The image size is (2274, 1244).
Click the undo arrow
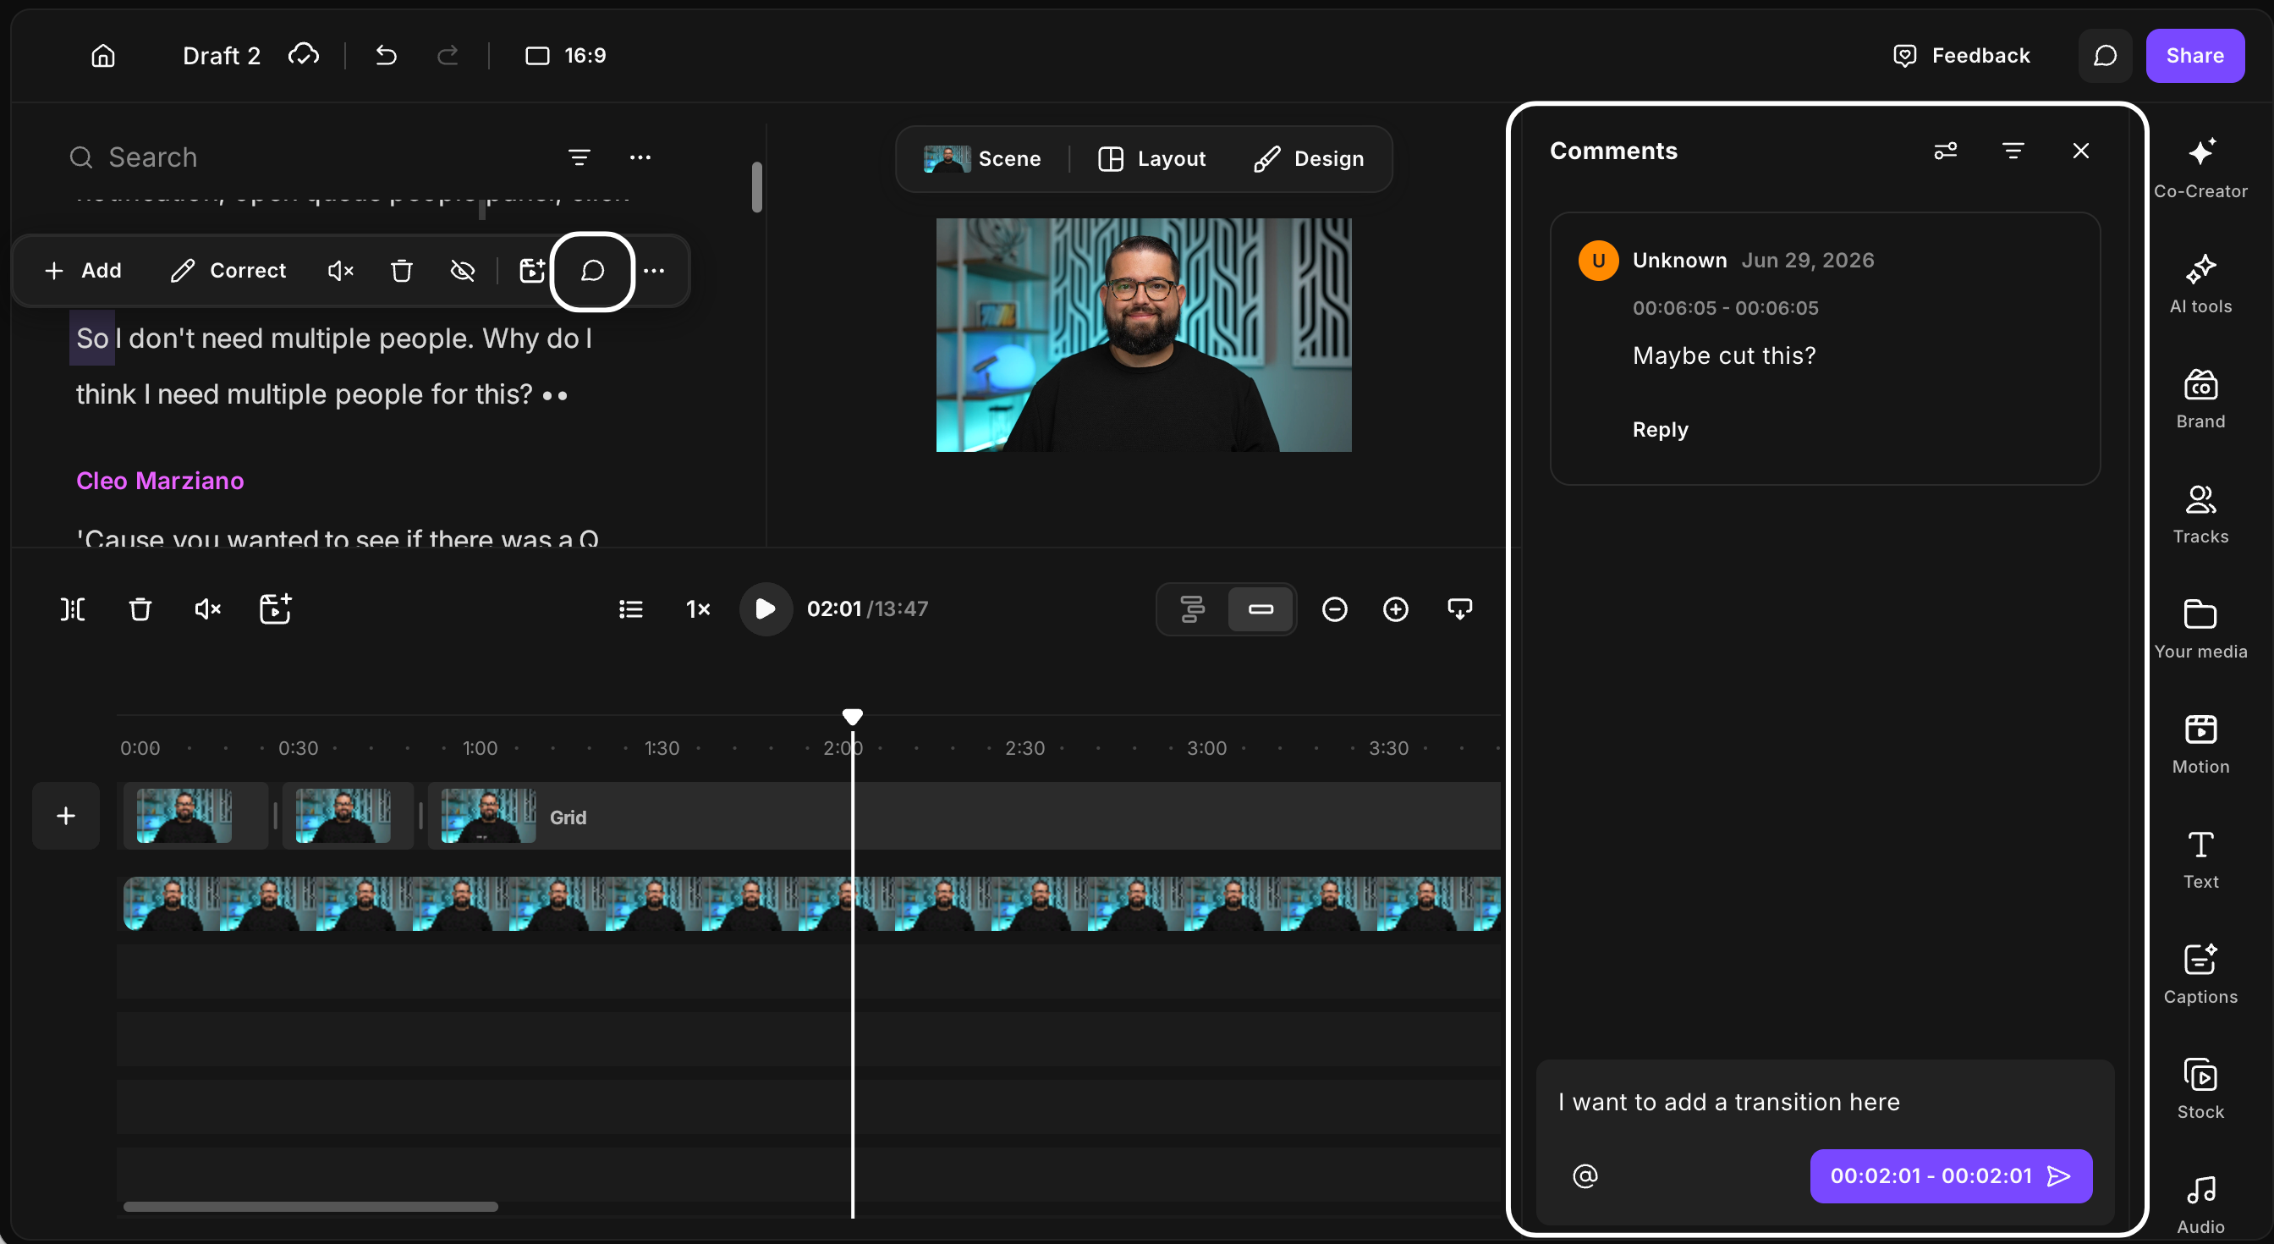[386, 56]
